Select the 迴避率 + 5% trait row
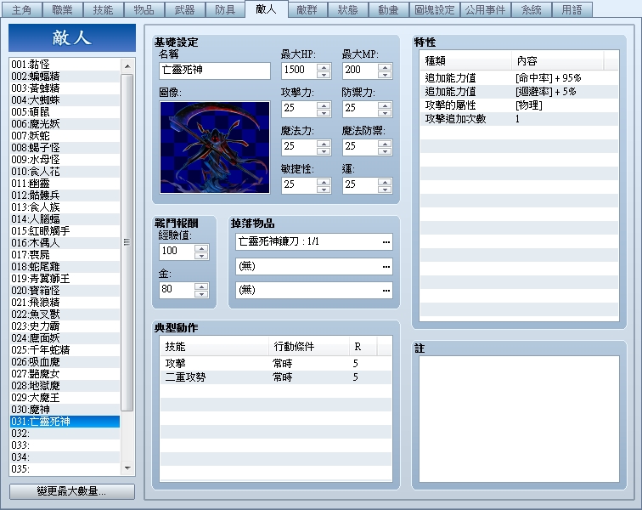 519,92
